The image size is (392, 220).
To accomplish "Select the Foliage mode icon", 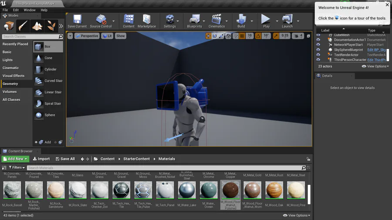I will (x=51, y=26).
